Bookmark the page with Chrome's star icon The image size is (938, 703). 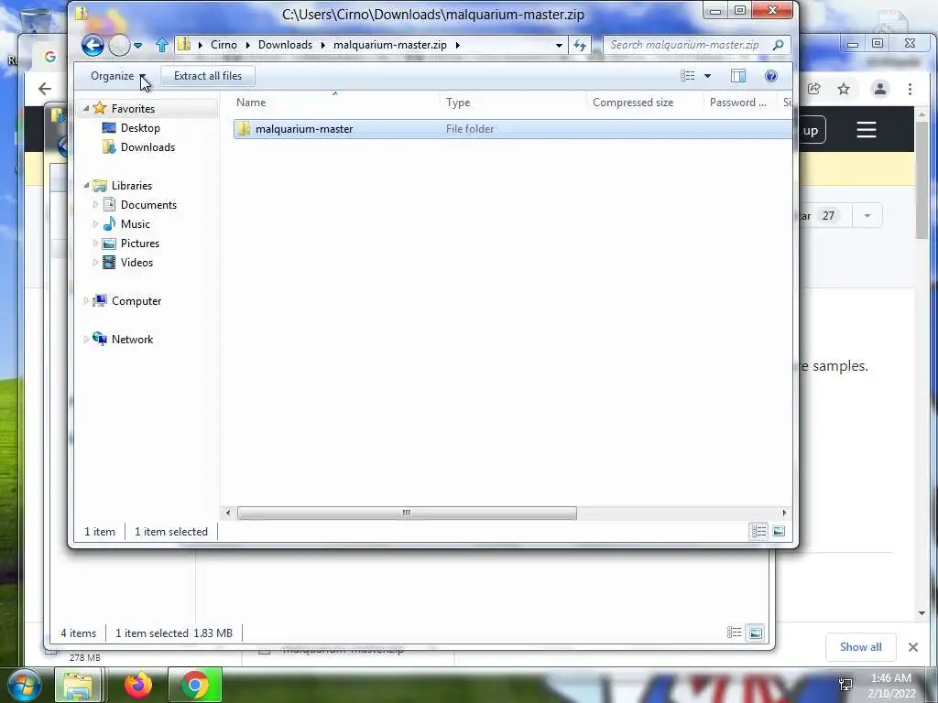click(844, 89)
